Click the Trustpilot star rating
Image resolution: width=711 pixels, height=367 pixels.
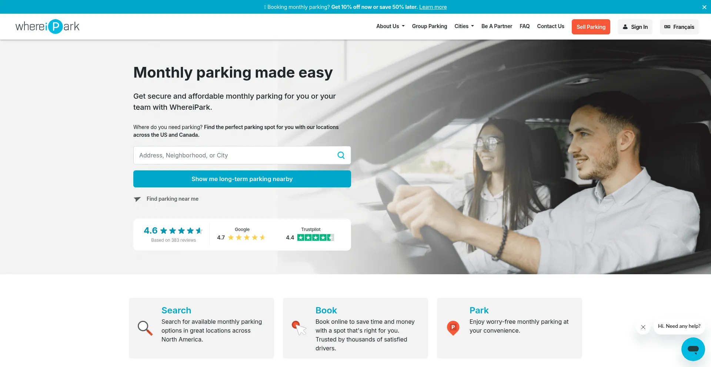(x=316, y=238)
